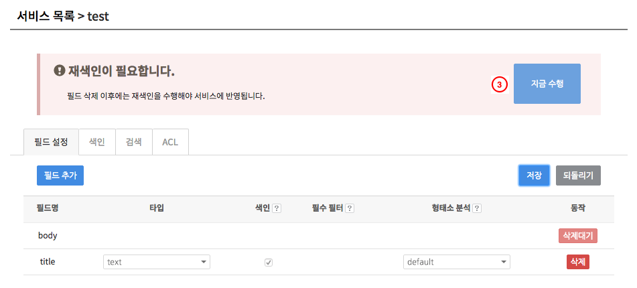The height and width of the screenshot is (288, 637).
Task: Click the 저장 button
Action: pos(534,175)
